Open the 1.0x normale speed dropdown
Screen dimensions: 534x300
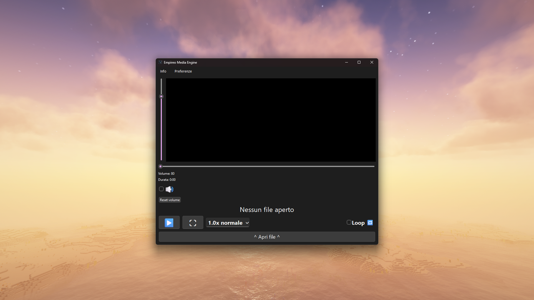(x=228, y=223)
